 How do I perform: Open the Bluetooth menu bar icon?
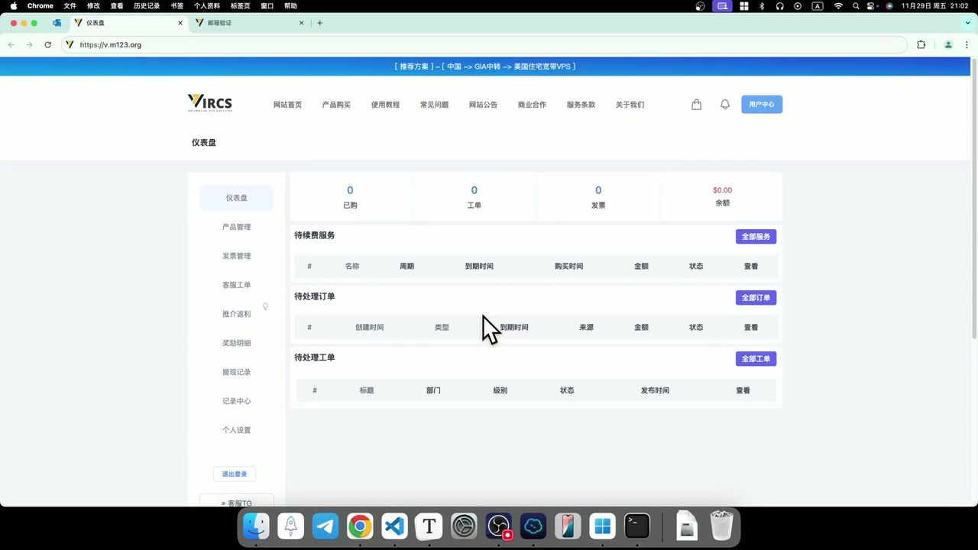pyautogui.click(x=762, y=6)
